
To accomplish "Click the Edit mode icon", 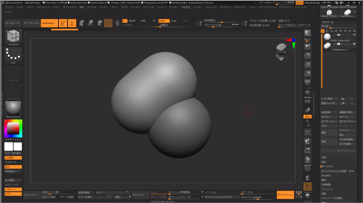I will tap(62, 23).
